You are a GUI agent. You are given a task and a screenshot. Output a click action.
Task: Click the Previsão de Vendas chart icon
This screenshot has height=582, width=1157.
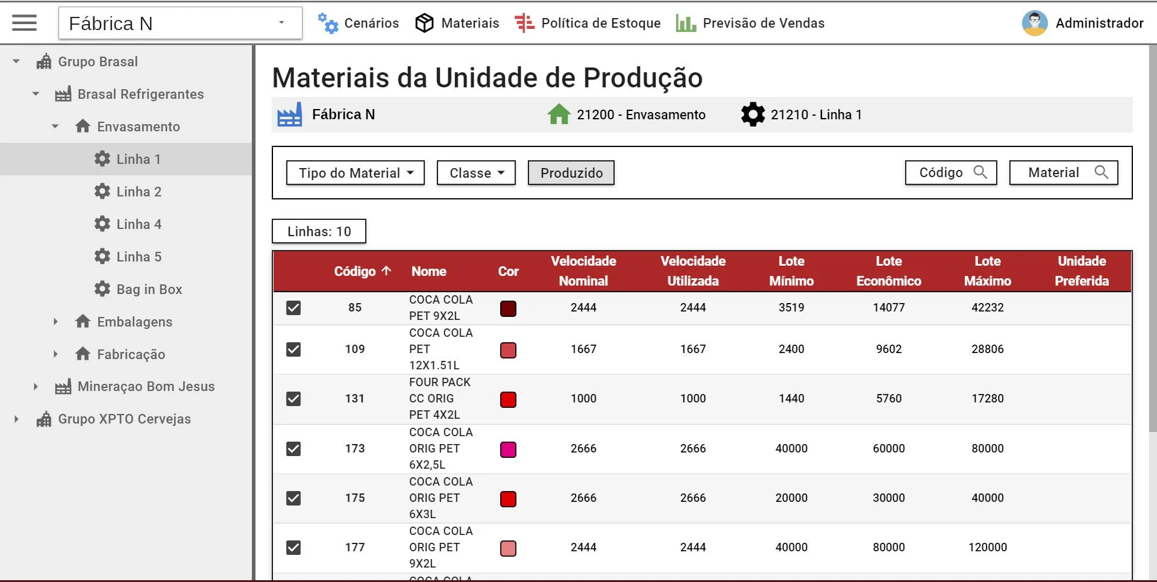686,23
